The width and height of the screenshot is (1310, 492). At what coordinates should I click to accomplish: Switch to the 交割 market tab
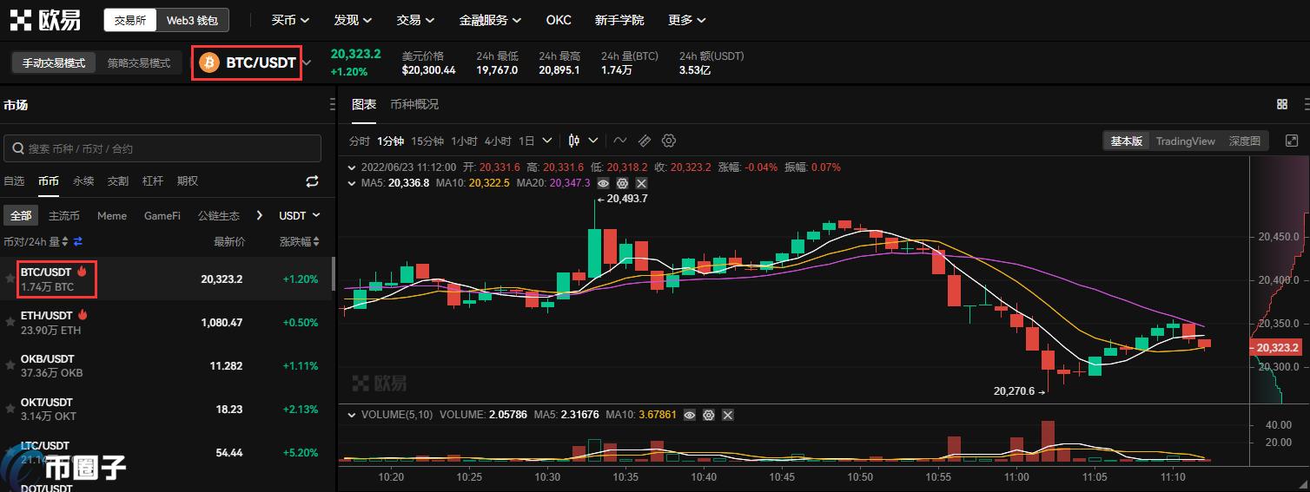[x=118, y=181]
